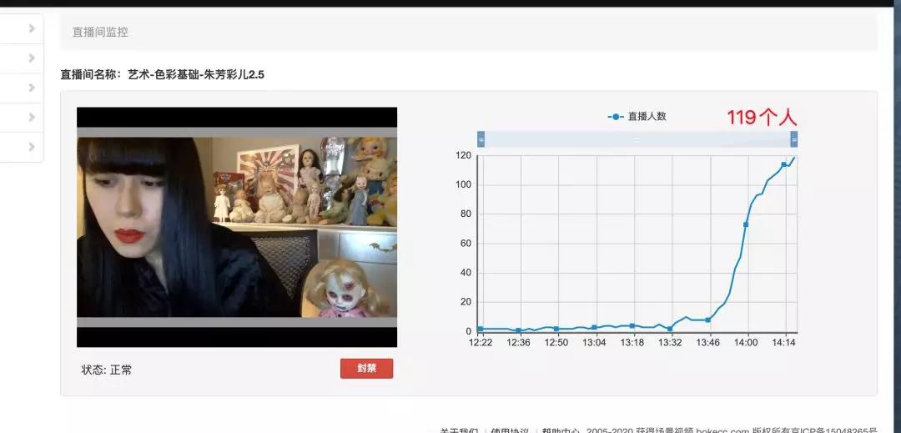Screen dimensions: 901x433
Task: Expand the bottommost sidebar chevron item
Action: click(x=32, y=147)
